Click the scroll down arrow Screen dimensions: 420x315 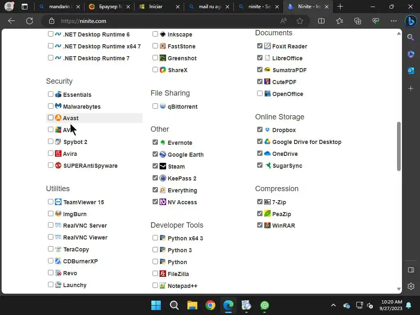[399, 289]
